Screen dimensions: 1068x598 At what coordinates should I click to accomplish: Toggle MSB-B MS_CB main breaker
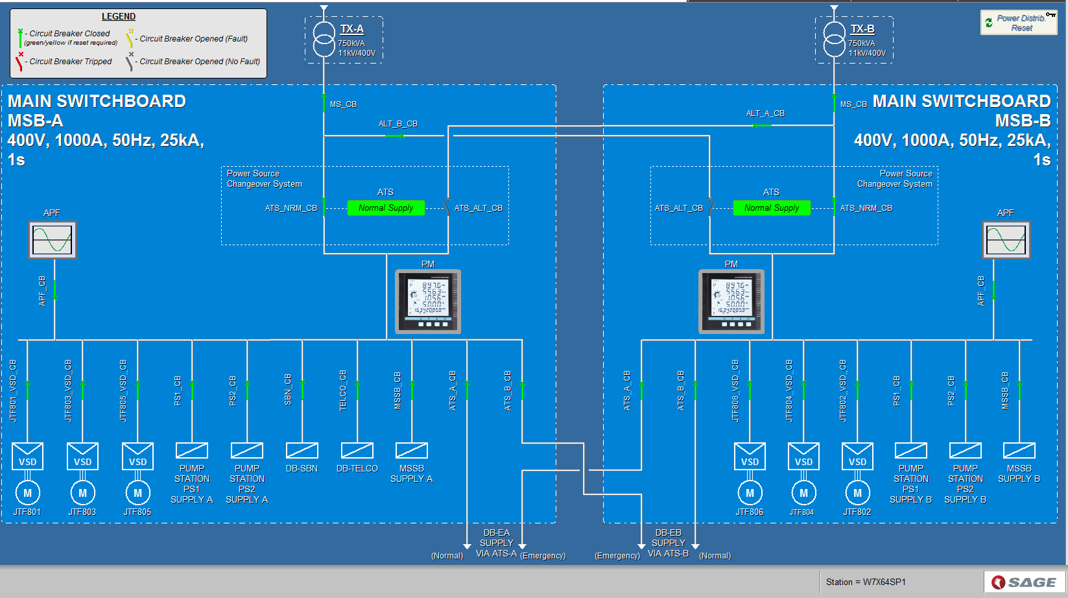click(x=834, y=102)
